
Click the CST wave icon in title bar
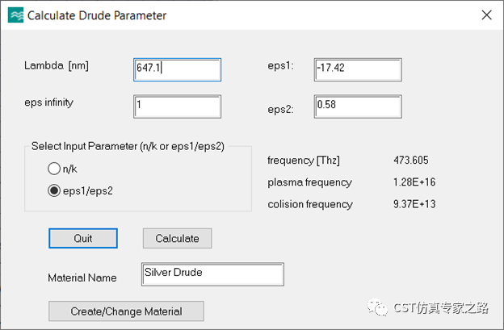click(15, 15)
